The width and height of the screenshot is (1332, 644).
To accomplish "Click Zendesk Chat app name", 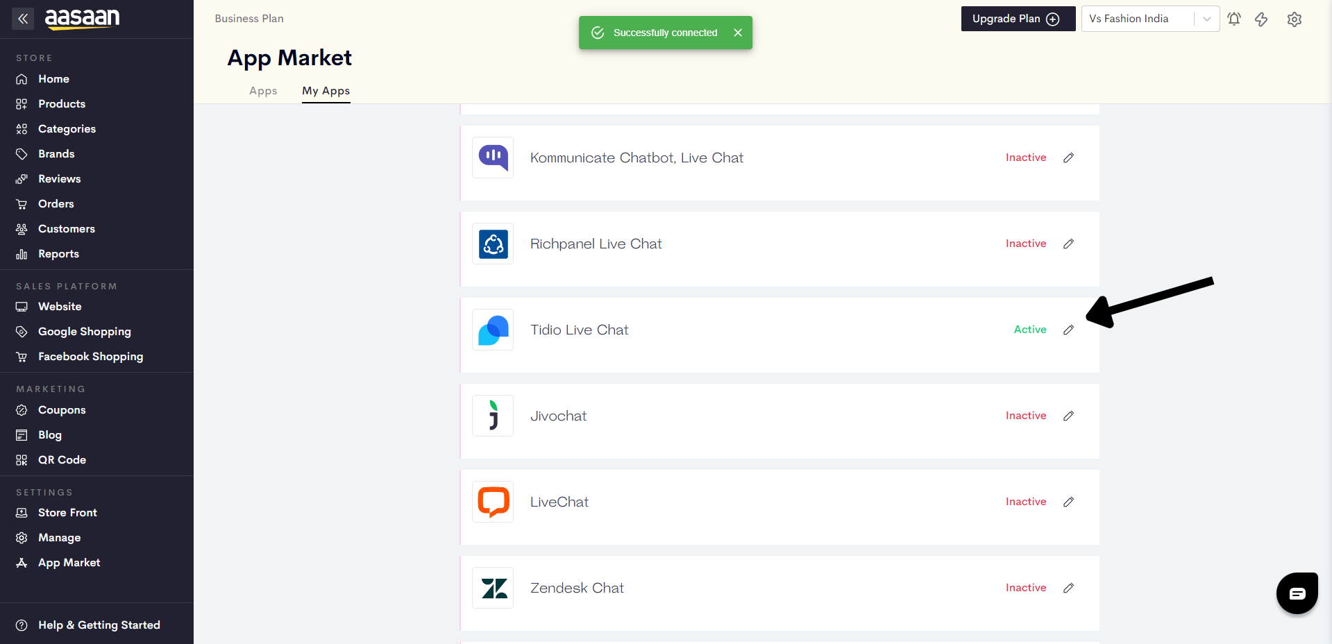I will point(577,588).
